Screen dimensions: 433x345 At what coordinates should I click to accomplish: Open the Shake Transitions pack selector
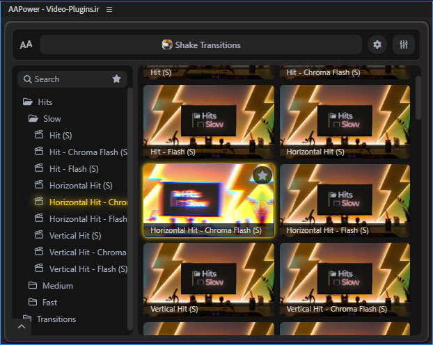200,45
